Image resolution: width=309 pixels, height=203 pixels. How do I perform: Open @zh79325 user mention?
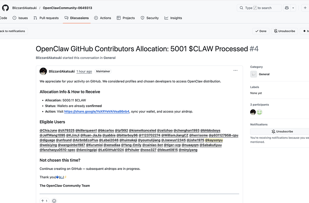[x=66, y=130]
